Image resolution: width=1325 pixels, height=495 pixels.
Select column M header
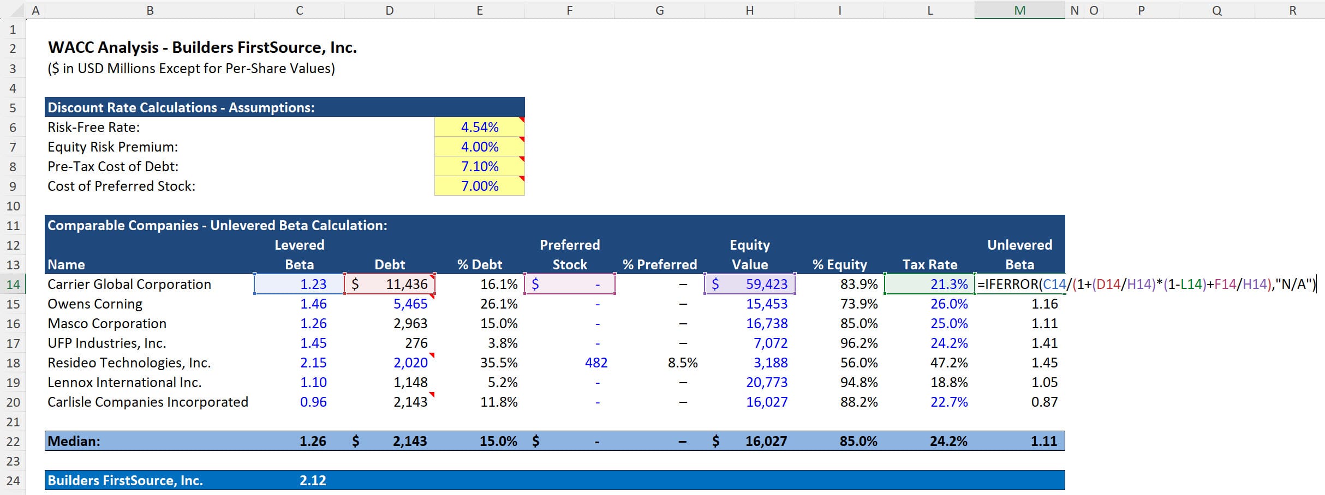click(1019, 10)
